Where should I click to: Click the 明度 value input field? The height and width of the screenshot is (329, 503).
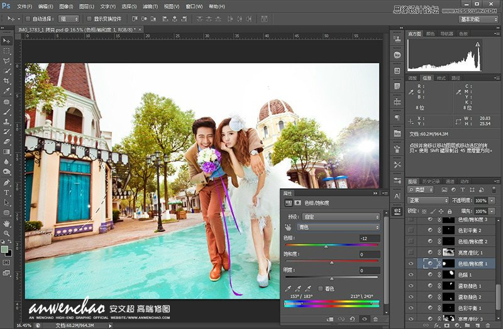click(370, 271)
